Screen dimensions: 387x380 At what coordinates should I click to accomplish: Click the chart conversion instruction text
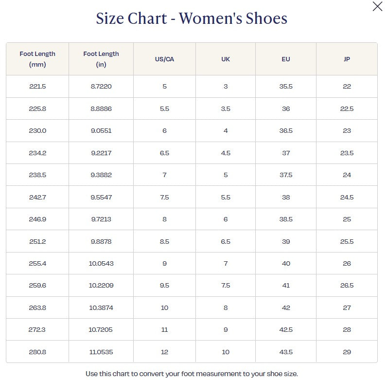pyautogui.click(x=192, y=374)
